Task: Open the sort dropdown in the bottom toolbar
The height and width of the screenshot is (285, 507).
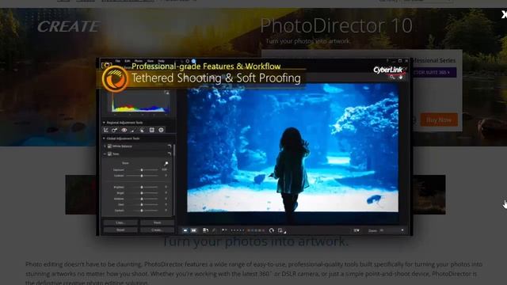Action: [x=356, y=230]
